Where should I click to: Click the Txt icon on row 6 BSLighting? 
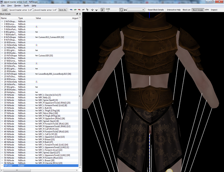(36, 32)
